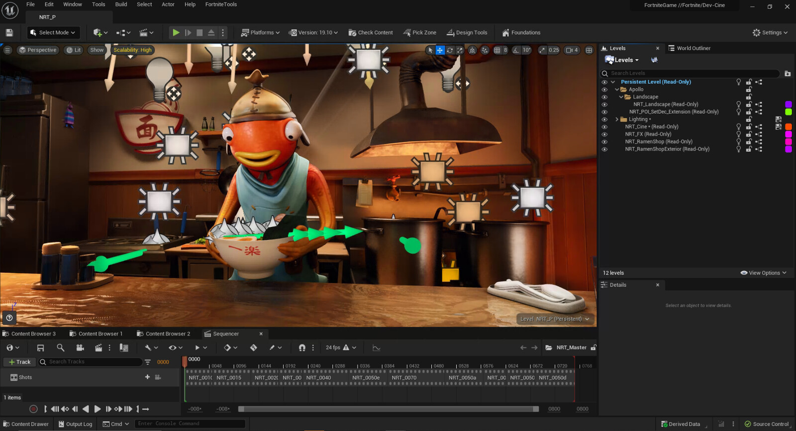Activate the translate gizmo tool in viewport

point(440,50)
